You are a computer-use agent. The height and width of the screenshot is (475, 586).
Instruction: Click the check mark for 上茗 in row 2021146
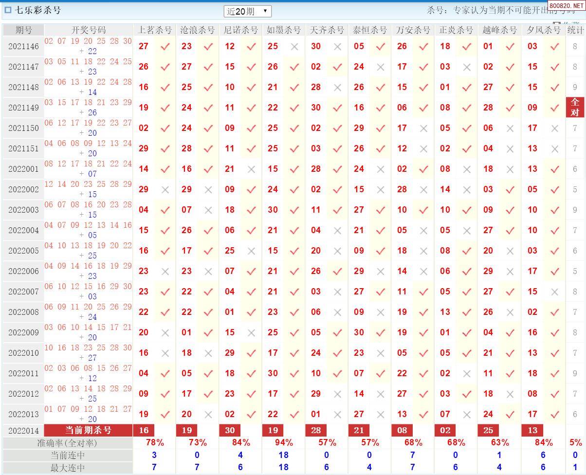click(x=165, y=47)
